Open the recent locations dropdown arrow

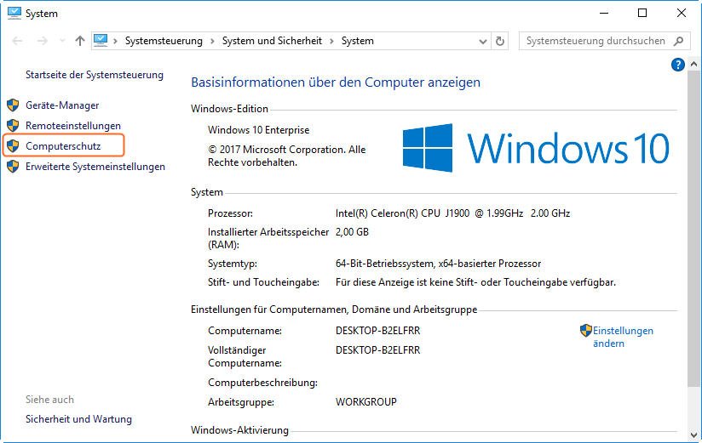point(62,41)
